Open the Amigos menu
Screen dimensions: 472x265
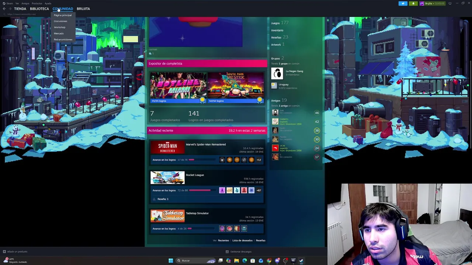[25, 3]
